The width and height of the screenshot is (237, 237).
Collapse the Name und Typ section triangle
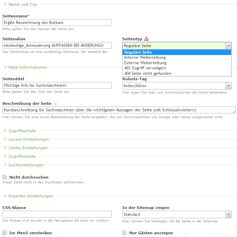[x=5, y=4]
